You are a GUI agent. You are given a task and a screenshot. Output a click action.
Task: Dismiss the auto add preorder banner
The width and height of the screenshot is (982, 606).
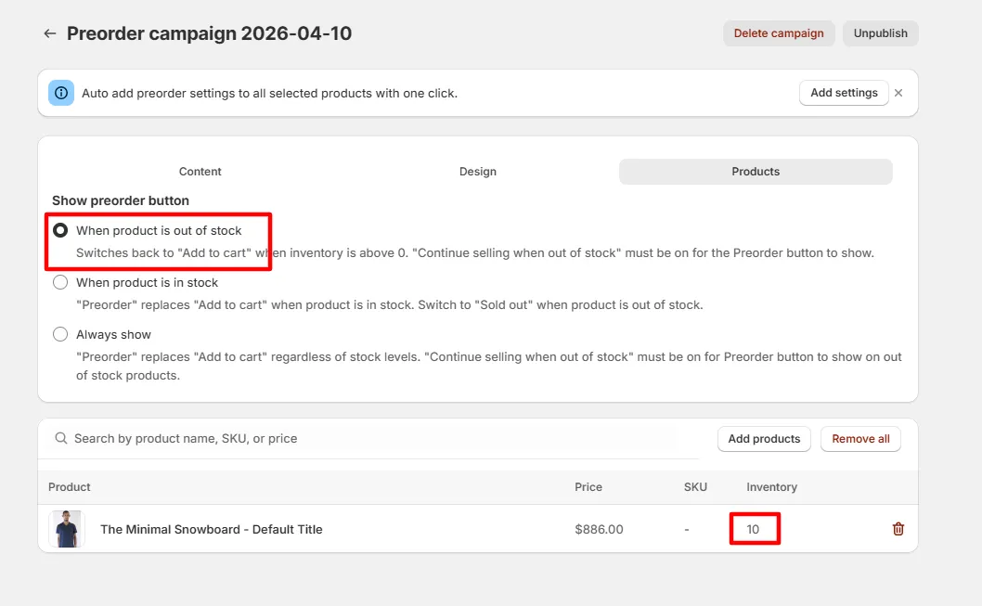898,93
